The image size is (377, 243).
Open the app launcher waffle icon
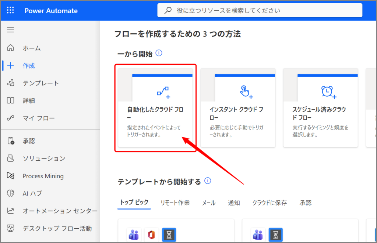point(10,10)
